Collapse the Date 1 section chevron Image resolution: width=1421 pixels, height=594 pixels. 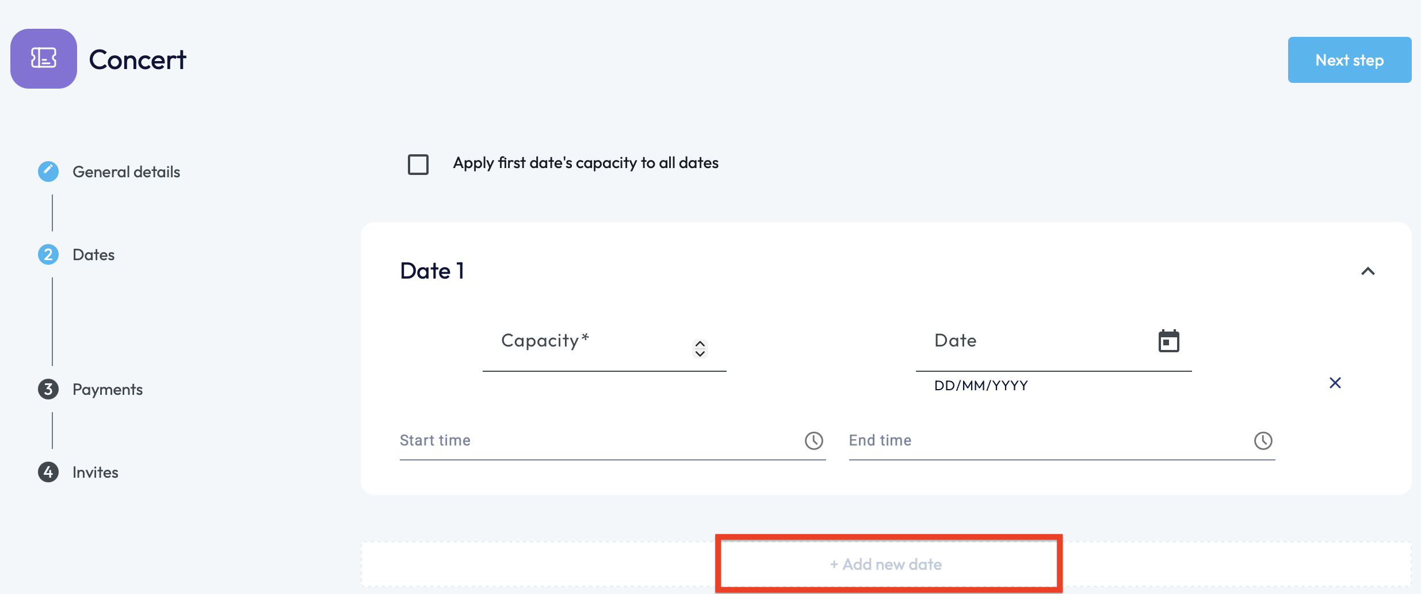coord(1367,271)
